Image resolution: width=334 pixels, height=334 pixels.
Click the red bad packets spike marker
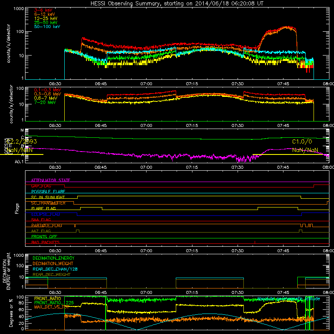point(255,242)
